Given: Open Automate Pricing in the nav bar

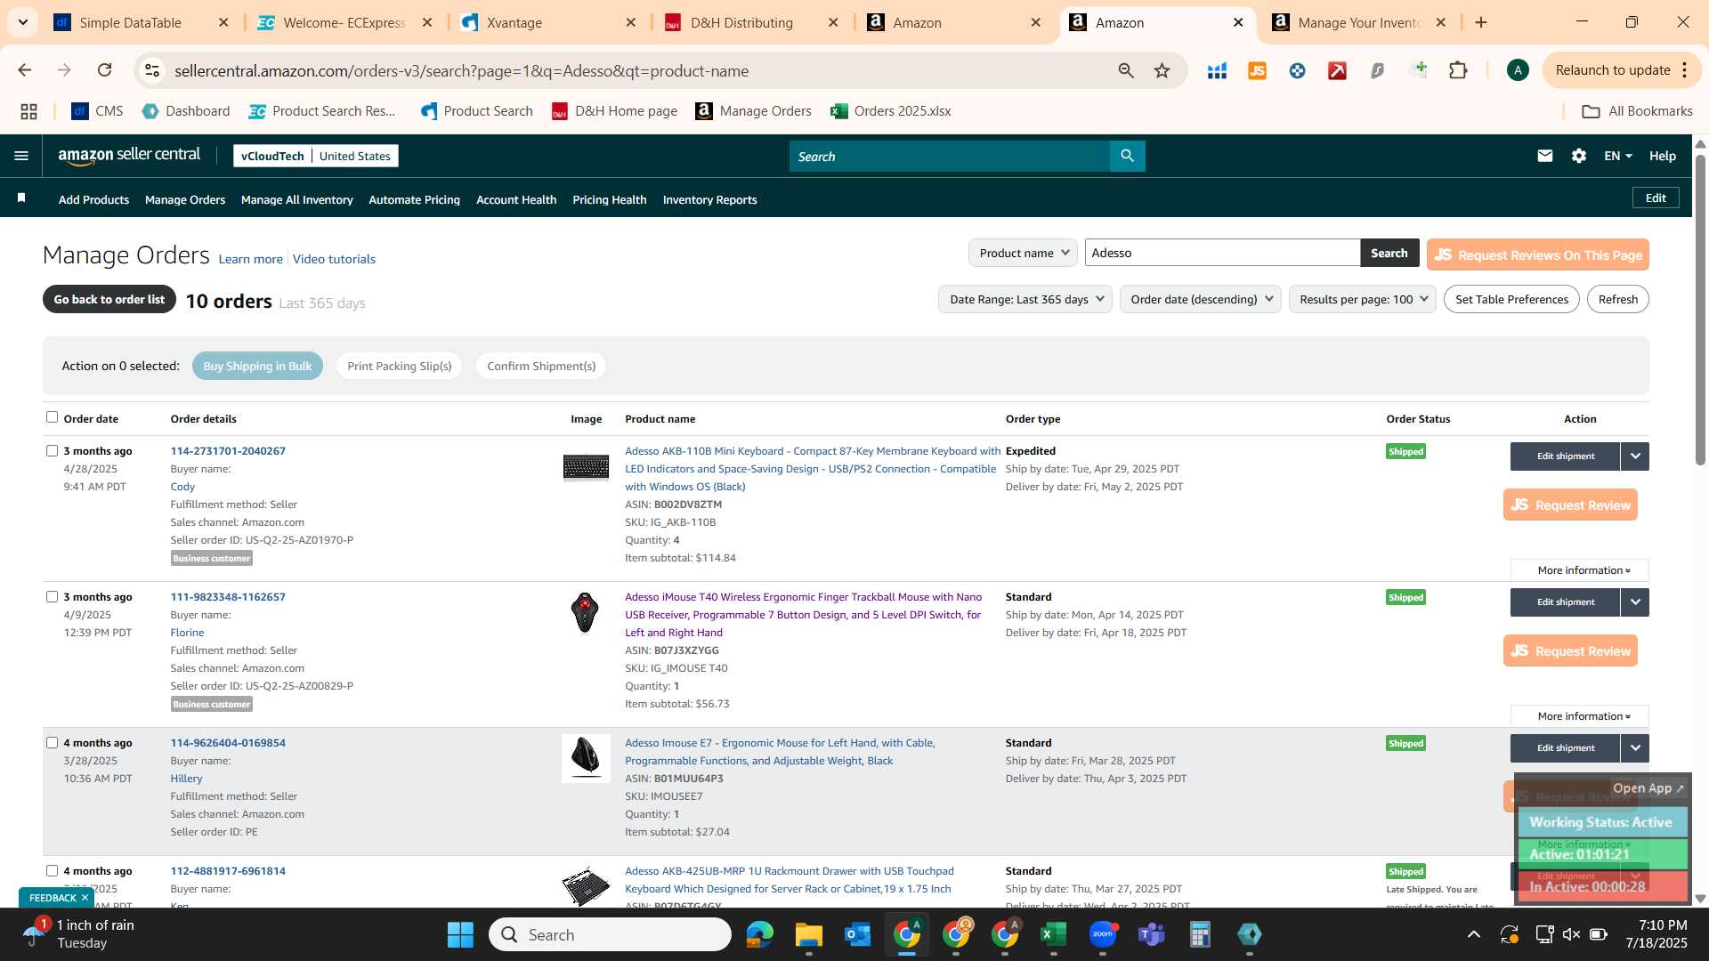Looking at the screenshot, I should pyautogui.click(x=414, y=199).
